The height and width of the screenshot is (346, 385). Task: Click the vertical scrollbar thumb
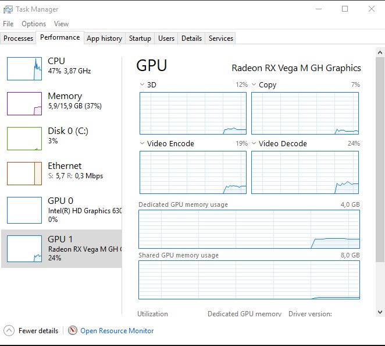[380, 160]
